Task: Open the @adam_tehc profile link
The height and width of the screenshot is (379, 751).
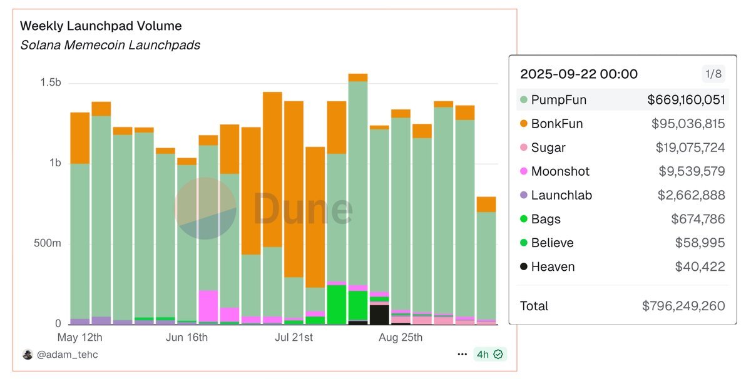Action: pos(68,355)
